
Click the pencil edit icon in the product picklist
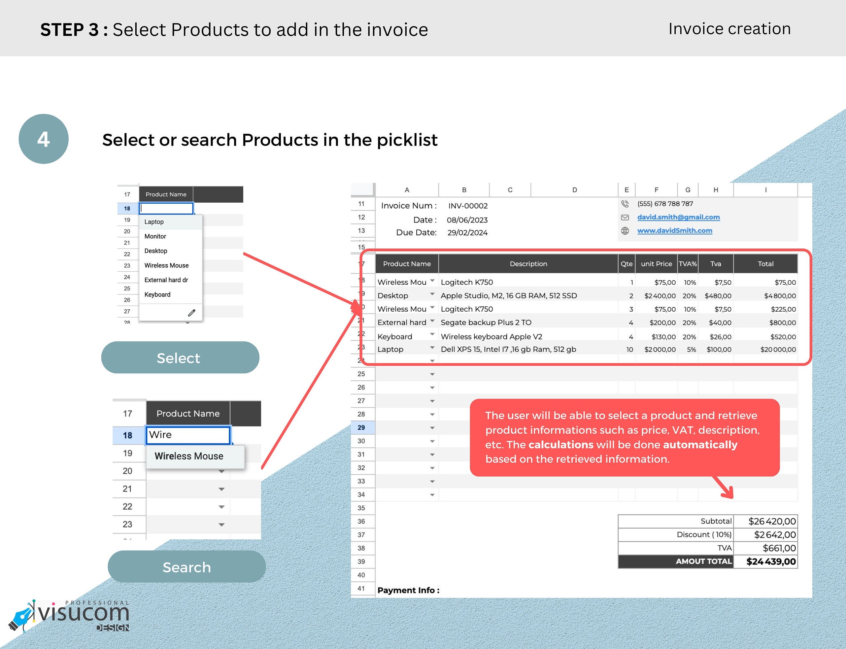point(192,313)
